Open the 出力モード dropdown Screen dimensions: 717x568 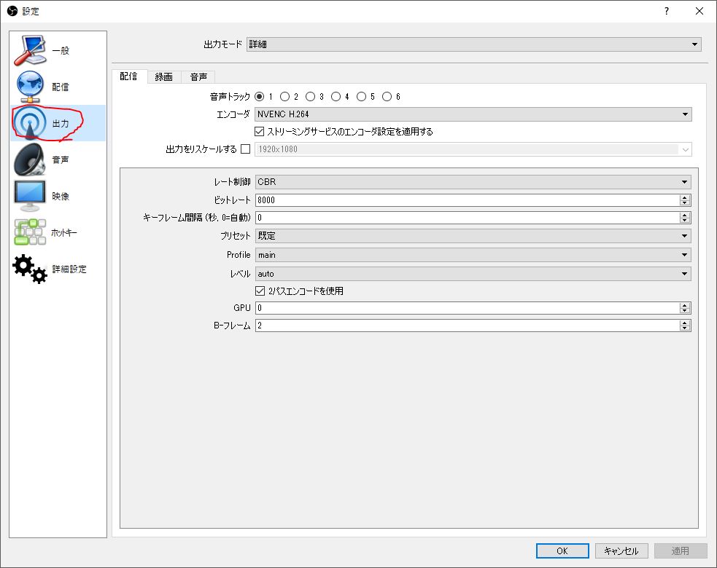(x=473, y=44)
